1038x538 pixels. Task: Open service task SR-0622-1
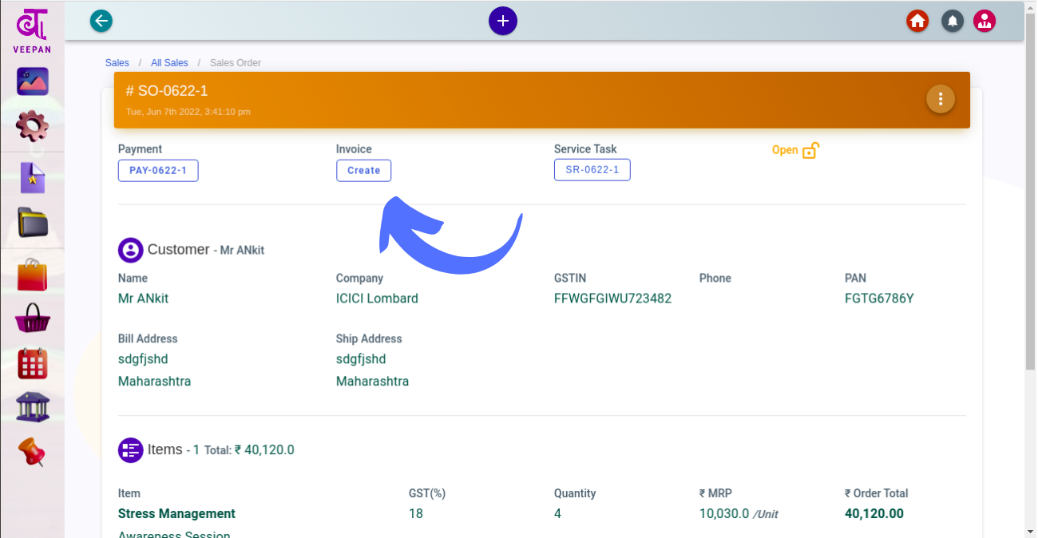click(x=592, y=170)
